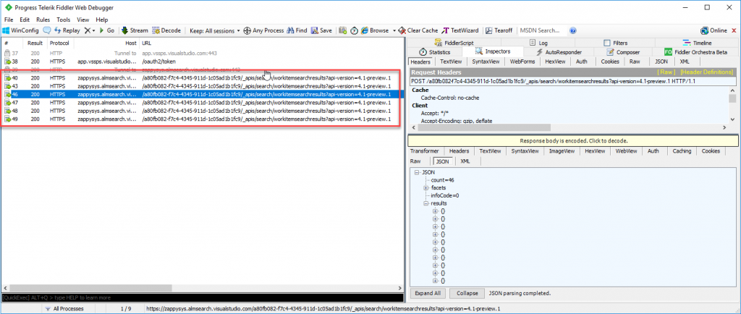Click into the MSDN Search field
Image resolution: width=741 pixels, height=314 pixels.
pyautogui.click(x=542, y=30)
